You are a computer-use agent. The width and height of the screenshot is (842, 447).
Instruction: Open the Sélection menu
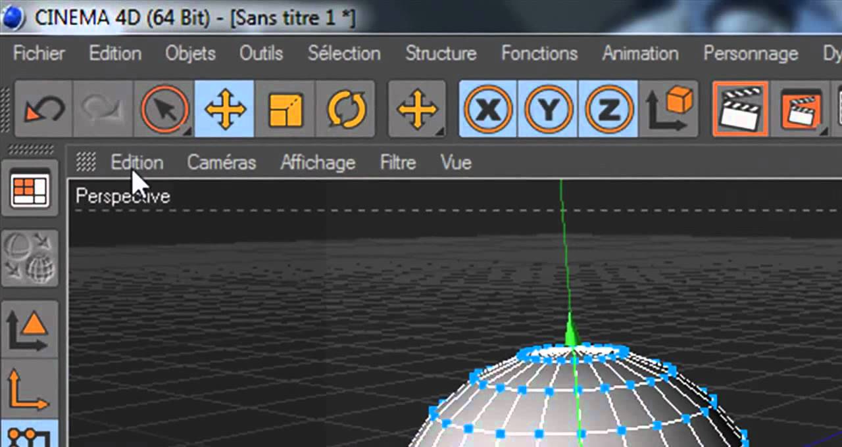tap(344, 53)
